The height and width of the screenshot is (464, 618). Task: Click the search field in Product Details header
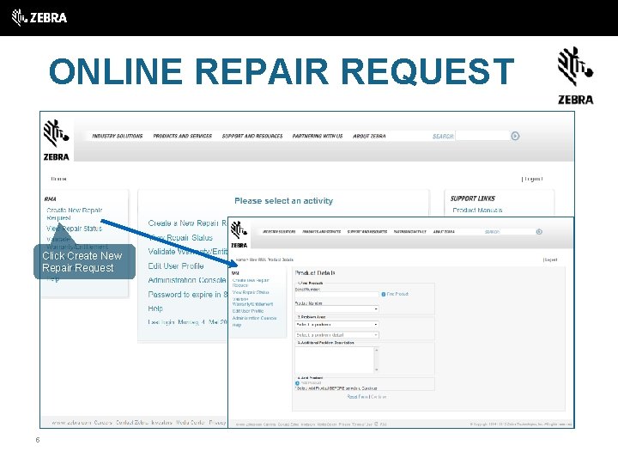pyautogui.click(x=518, y=232)
